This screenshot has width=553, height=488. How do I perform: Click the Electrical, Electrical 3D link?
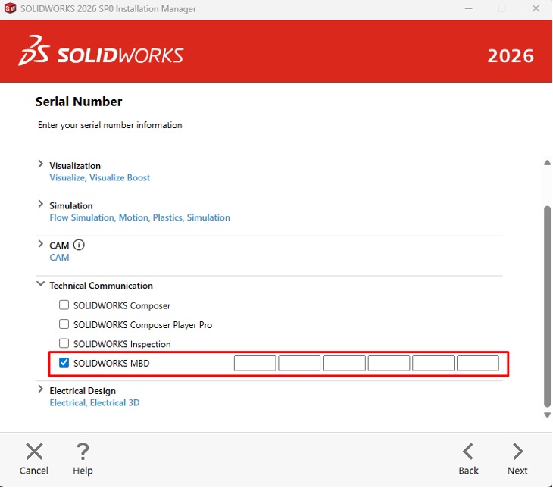95,402
